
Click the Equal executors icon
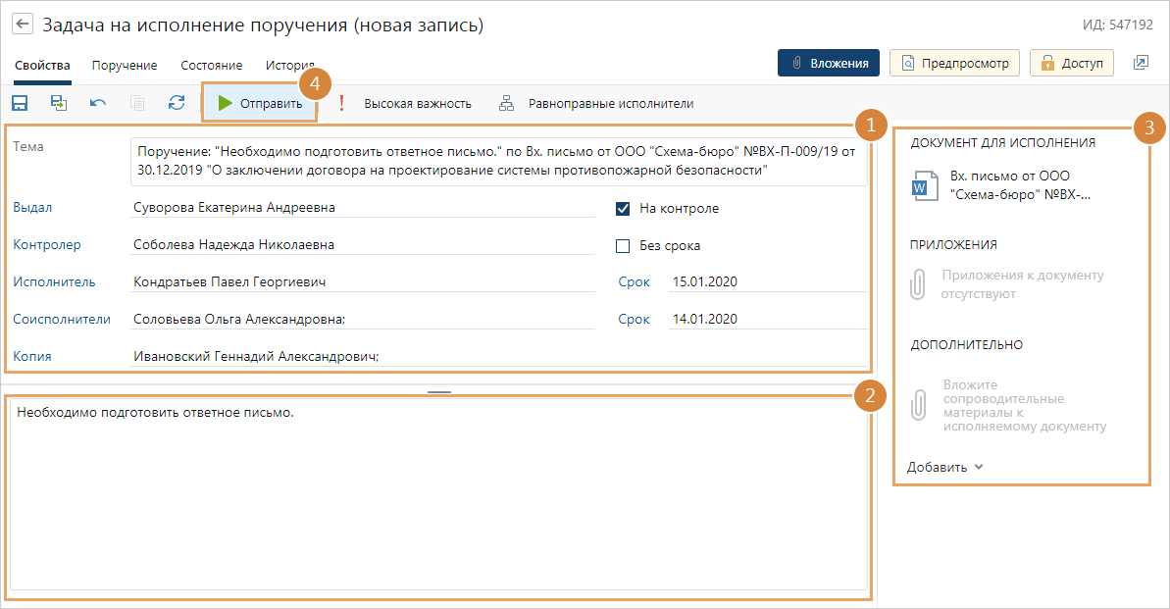click(507, 103)
